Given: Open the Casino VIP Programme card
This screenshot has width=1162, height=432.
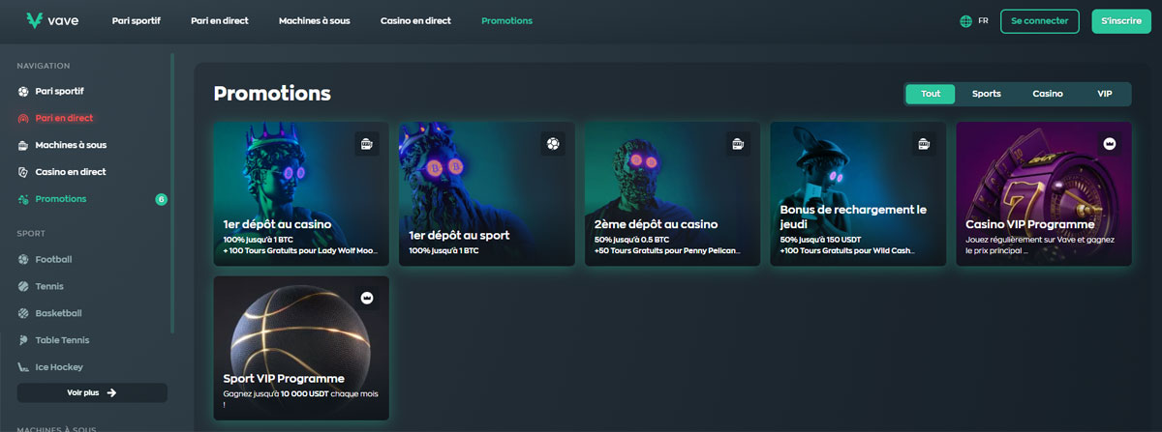Looking at the screenshot, I should coord(1044,194).
